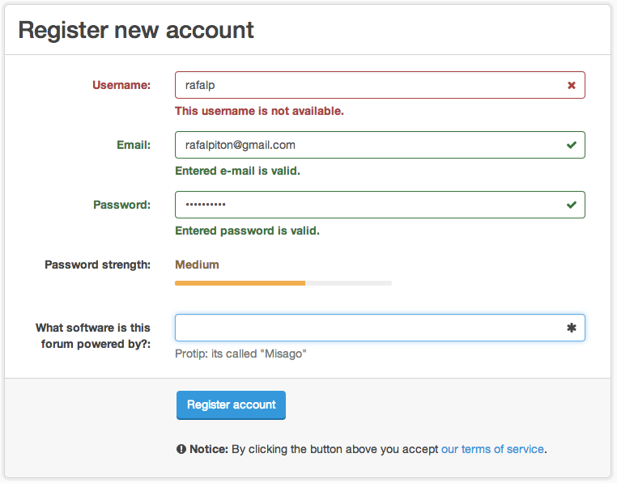Viewport: 617px width, 483px height.
Task: Click the 'Entered e-mail is valid' message
Action: (238, 171)
